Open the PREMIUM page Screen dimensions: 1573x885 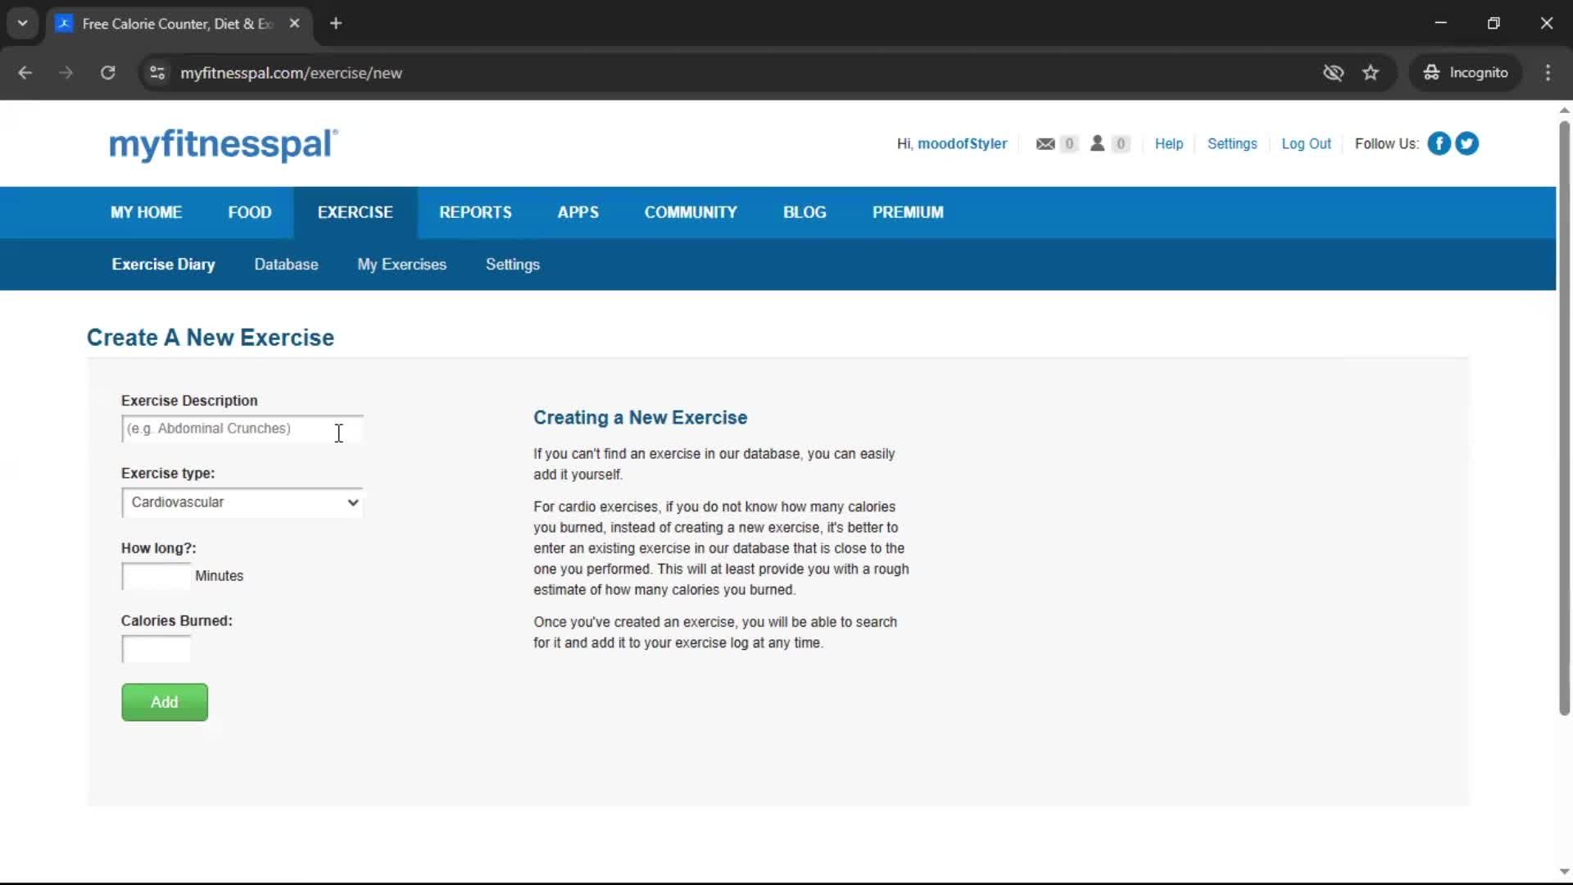click(908, 212)
